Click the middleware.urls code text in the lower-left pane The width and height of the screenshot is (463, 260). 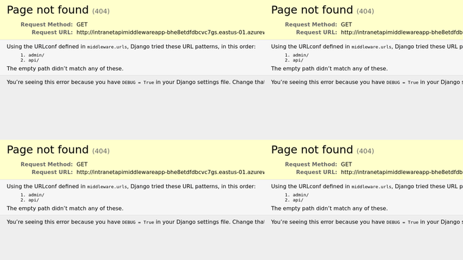pyautogui.click(x=107, y=187)
